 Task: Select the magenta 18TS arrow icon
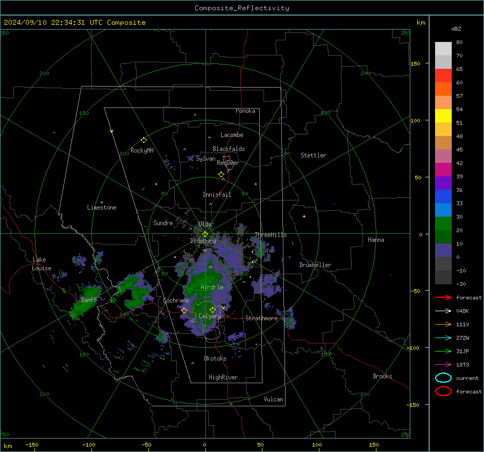tap(443, 365)
